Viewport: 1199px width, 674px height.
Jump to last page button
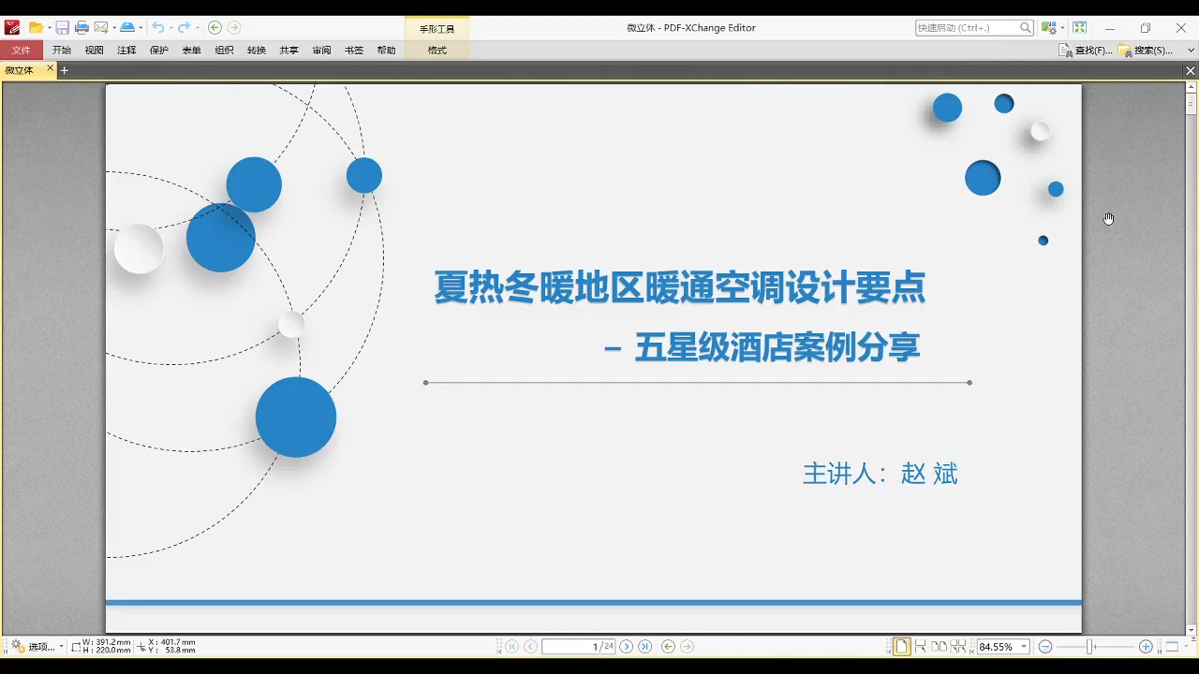(644, 647)
